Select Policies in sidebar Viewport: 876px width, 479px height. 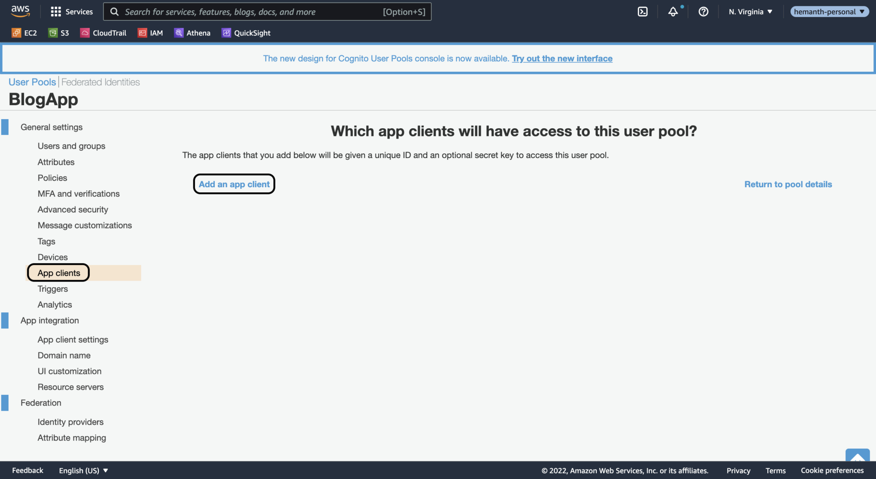pos(52,178)
